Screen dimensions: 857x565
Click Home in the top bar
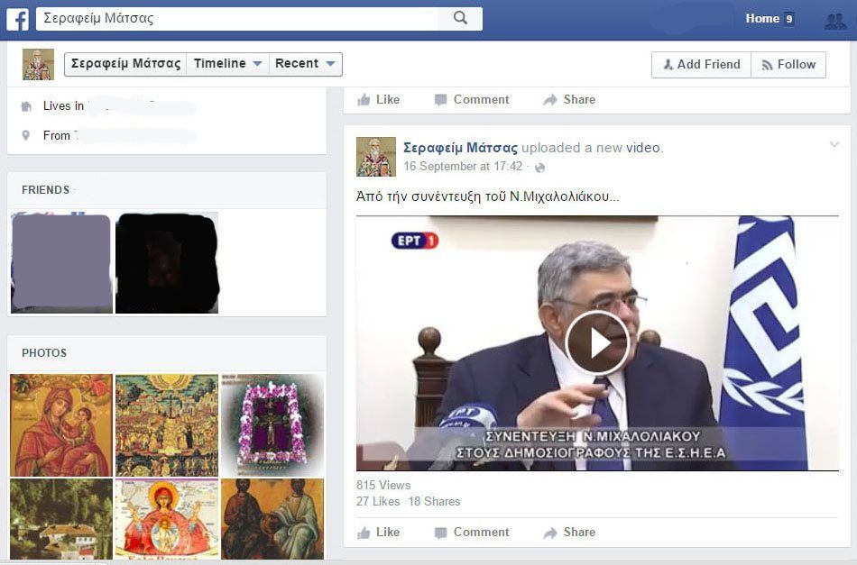point(762,19)
